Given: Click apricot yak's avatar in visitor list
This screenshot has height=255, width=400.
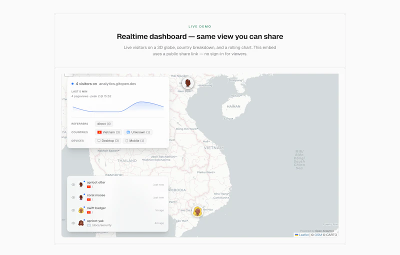Looking at the screenshot, I should pos(81,223).
